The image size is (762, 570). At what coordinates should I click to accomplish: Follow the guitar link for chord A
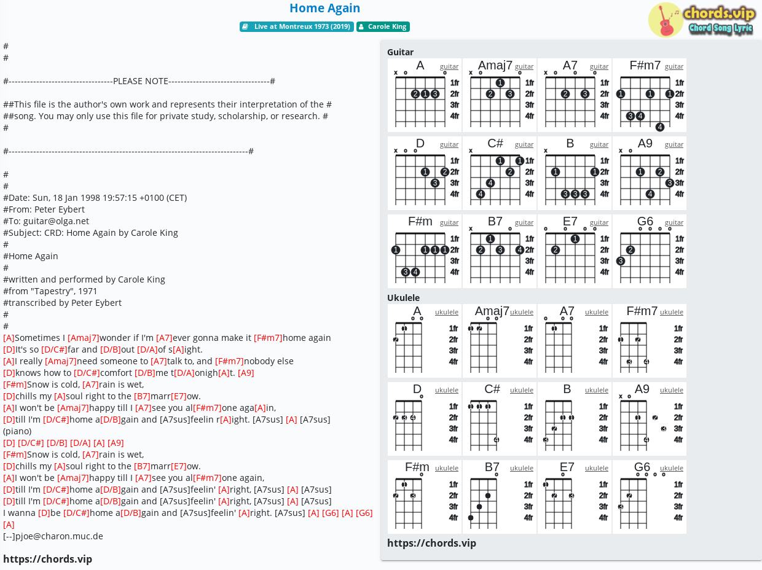[449, 66]
